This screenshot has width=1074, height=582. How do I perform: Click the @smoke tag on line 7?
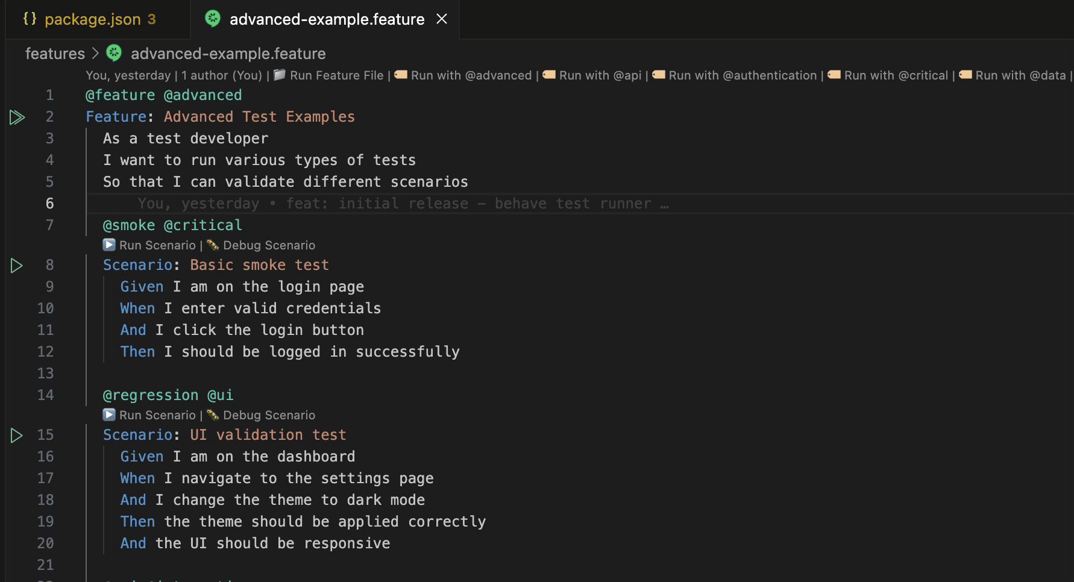(129, 225)
